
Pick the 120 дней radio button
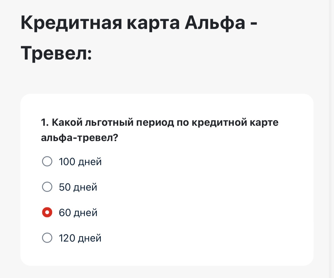pyautogui.click(x=47, y=238)
